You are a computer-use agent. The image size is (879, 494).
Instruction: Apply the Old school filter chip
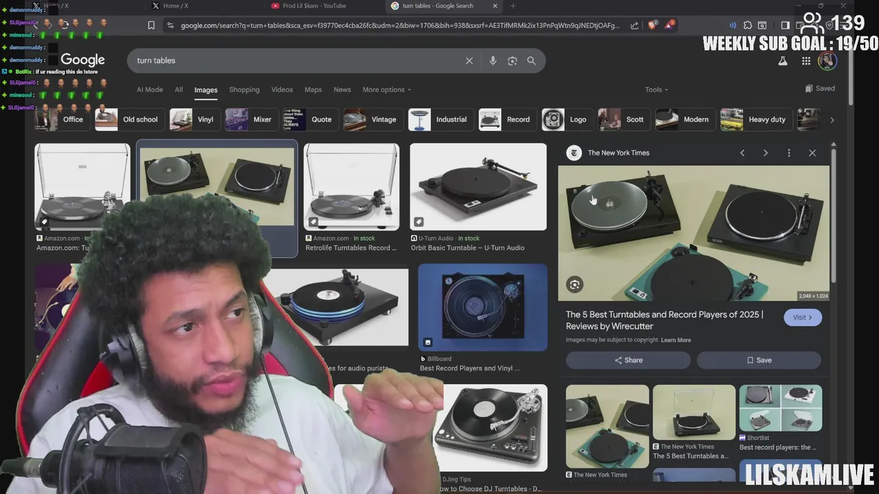point(128,119)
